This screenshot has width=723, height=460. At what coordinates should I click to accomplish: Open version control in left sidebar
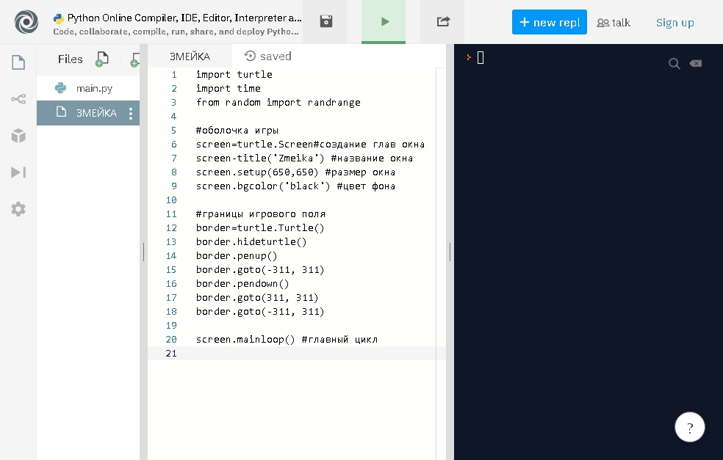pyautogui.click(x=18, y=99)
